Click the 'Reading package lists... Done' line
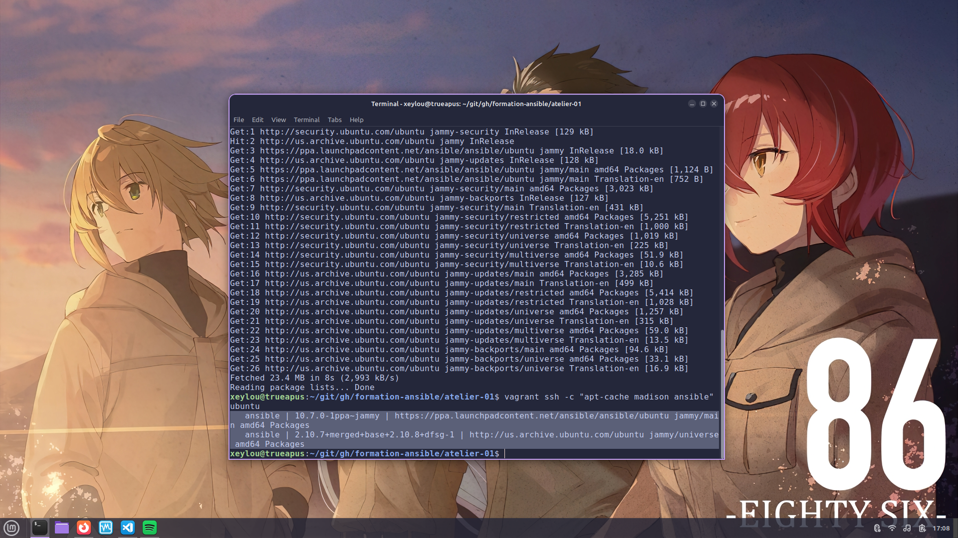The height and width of the screenshot is (538, 958). [302, 388]
